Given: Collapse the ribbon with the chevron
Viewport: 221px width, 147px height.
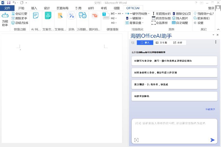Looking at the screenshot, I should 218,30.
